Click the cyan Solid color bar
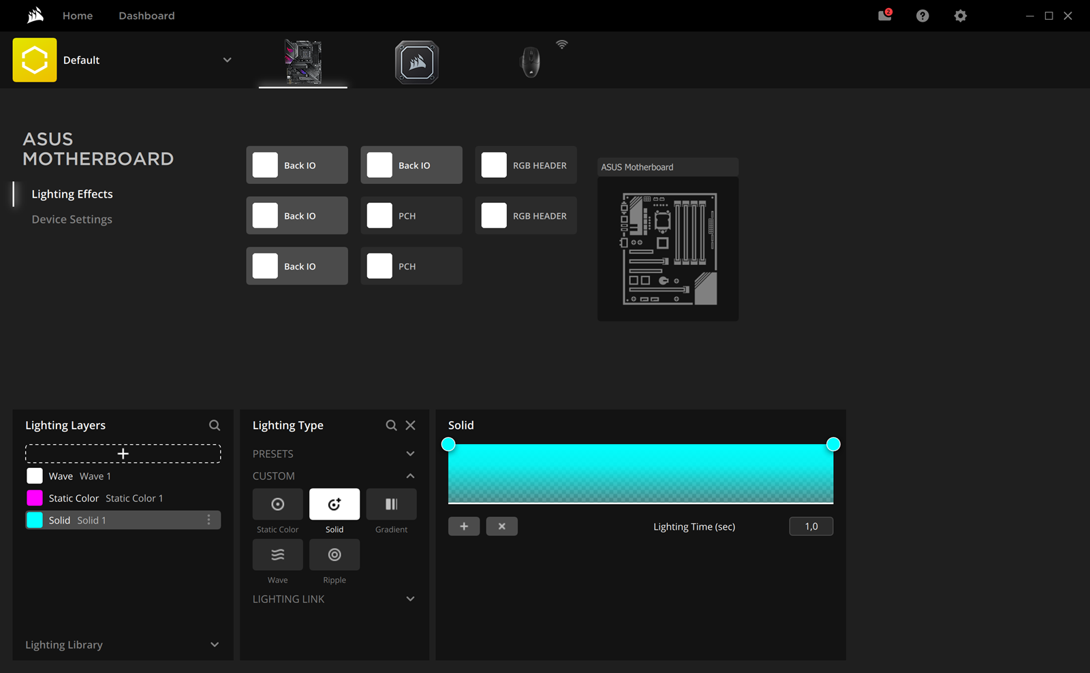 pyautogui.click(x=640, y=474)
